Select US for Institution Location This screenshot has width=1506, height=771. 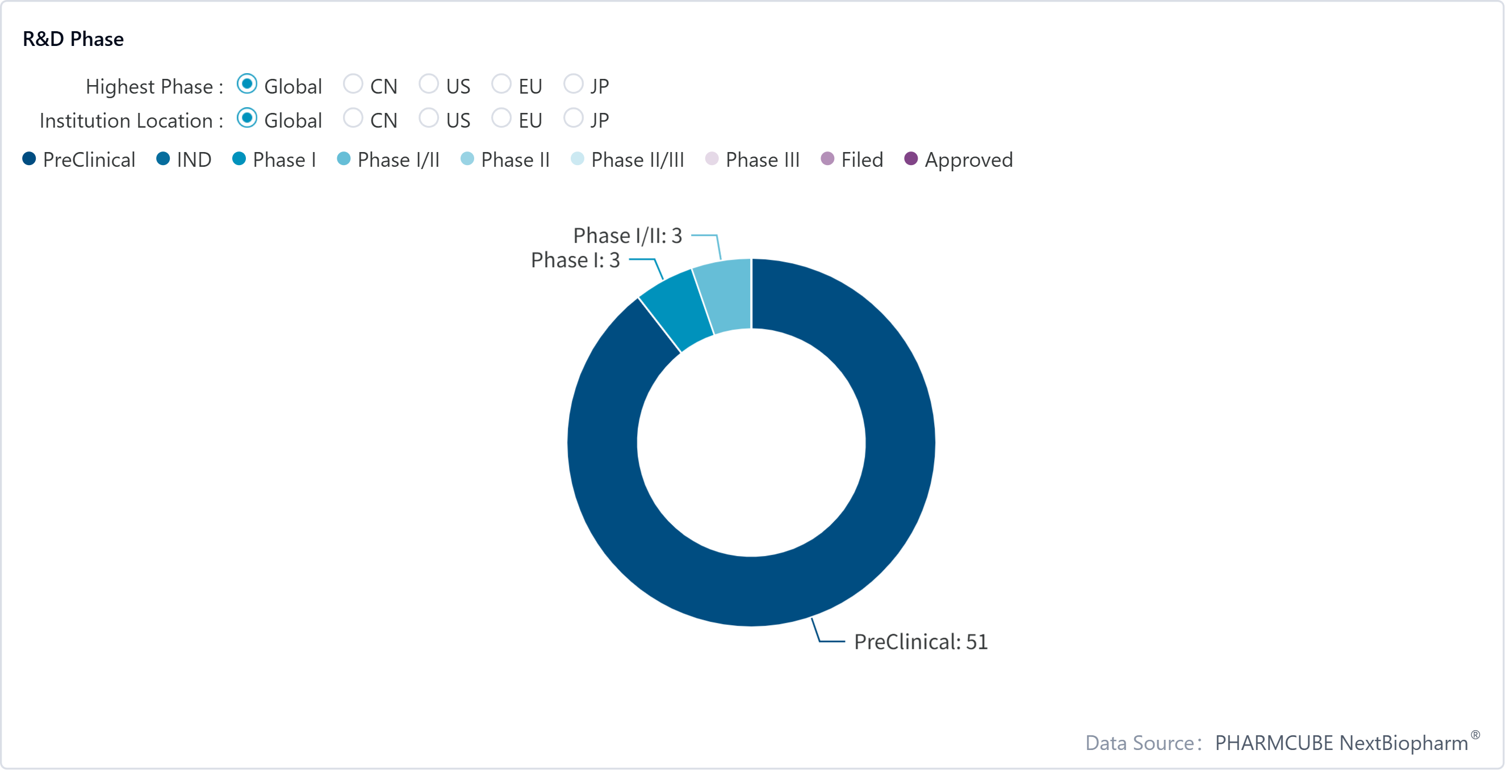(x=429, y=119)
